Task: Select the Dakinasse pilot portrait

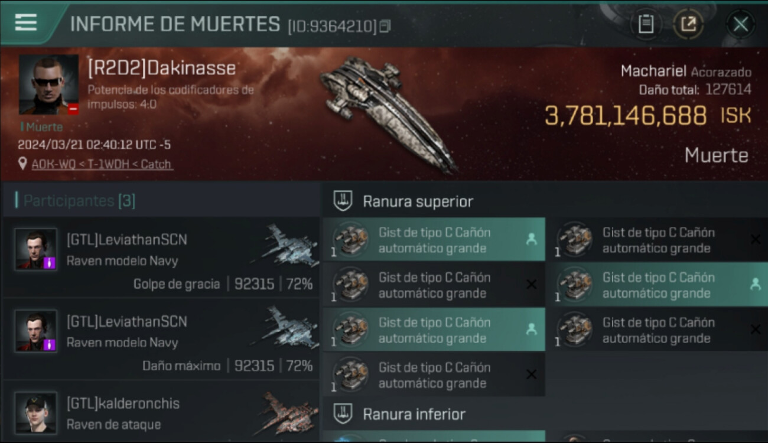Action: click(x=48, y=84)
